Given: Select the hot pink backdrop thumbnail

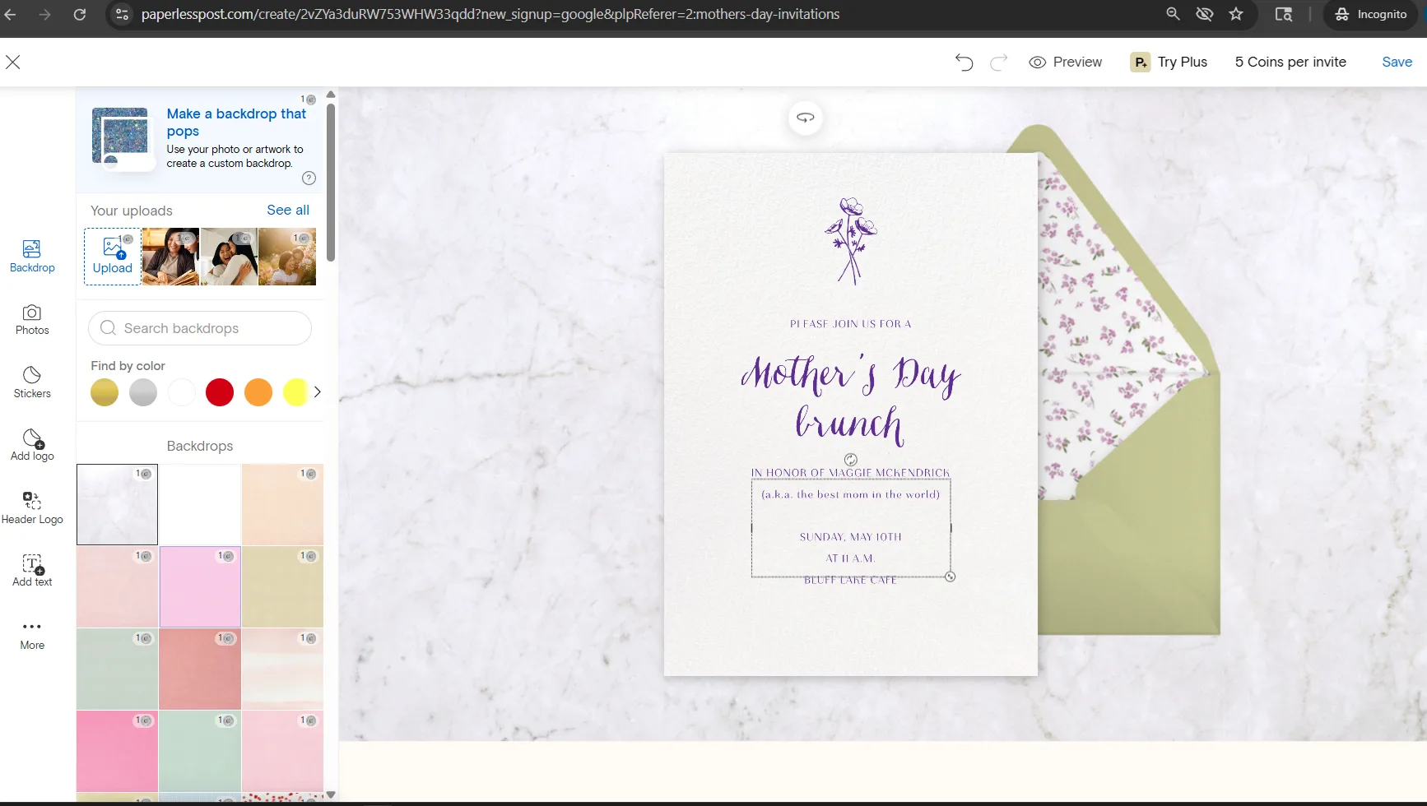Looking at the screenshot, I should pyautogui.click(x=117, y=752).
